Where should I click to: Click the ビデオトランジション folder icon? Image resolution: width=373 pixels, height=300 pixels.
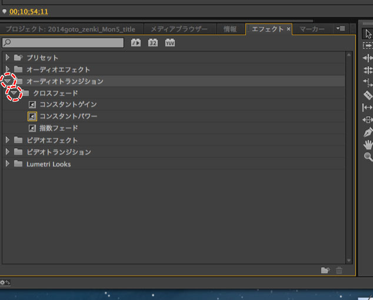pyautogui.click(x=18, y=151)
